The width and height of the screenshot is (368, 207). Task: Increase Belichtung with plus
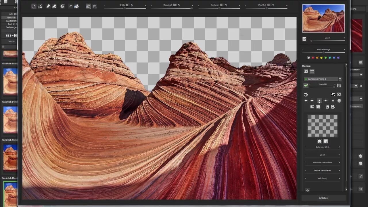(x=339, y=179)
